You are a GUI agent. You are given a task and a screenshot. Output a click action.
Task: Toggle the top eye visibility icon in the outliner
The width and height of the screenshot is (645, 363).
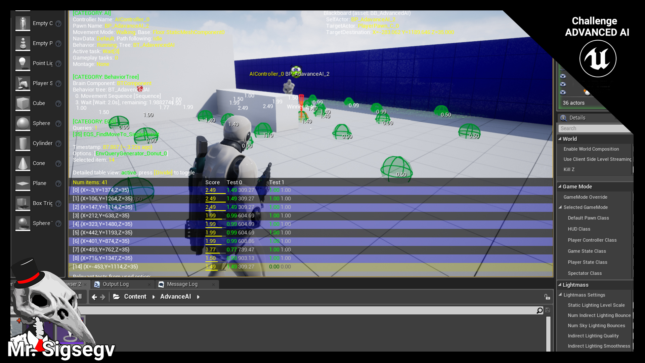pyautogui.click(x=563, y=76)
